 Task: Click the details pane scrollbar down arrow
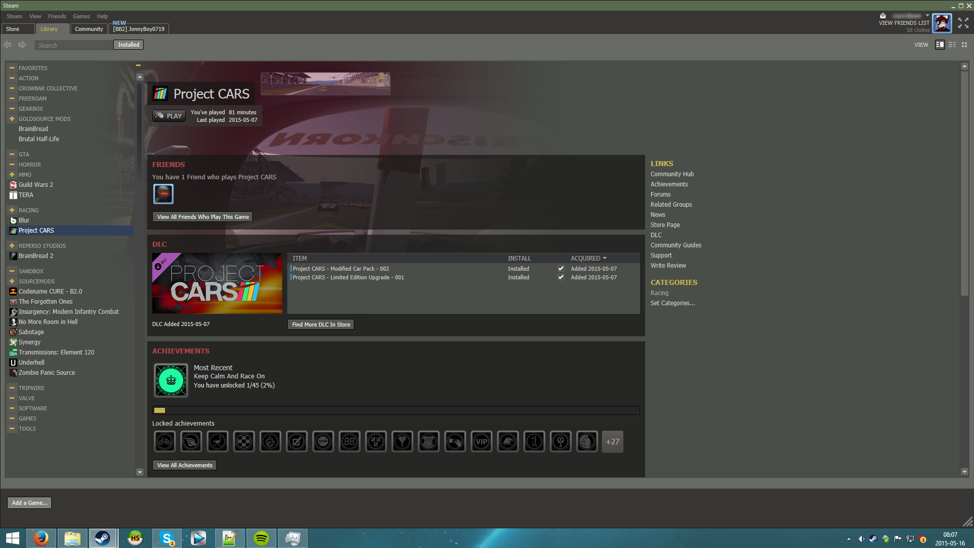(964, 472)
